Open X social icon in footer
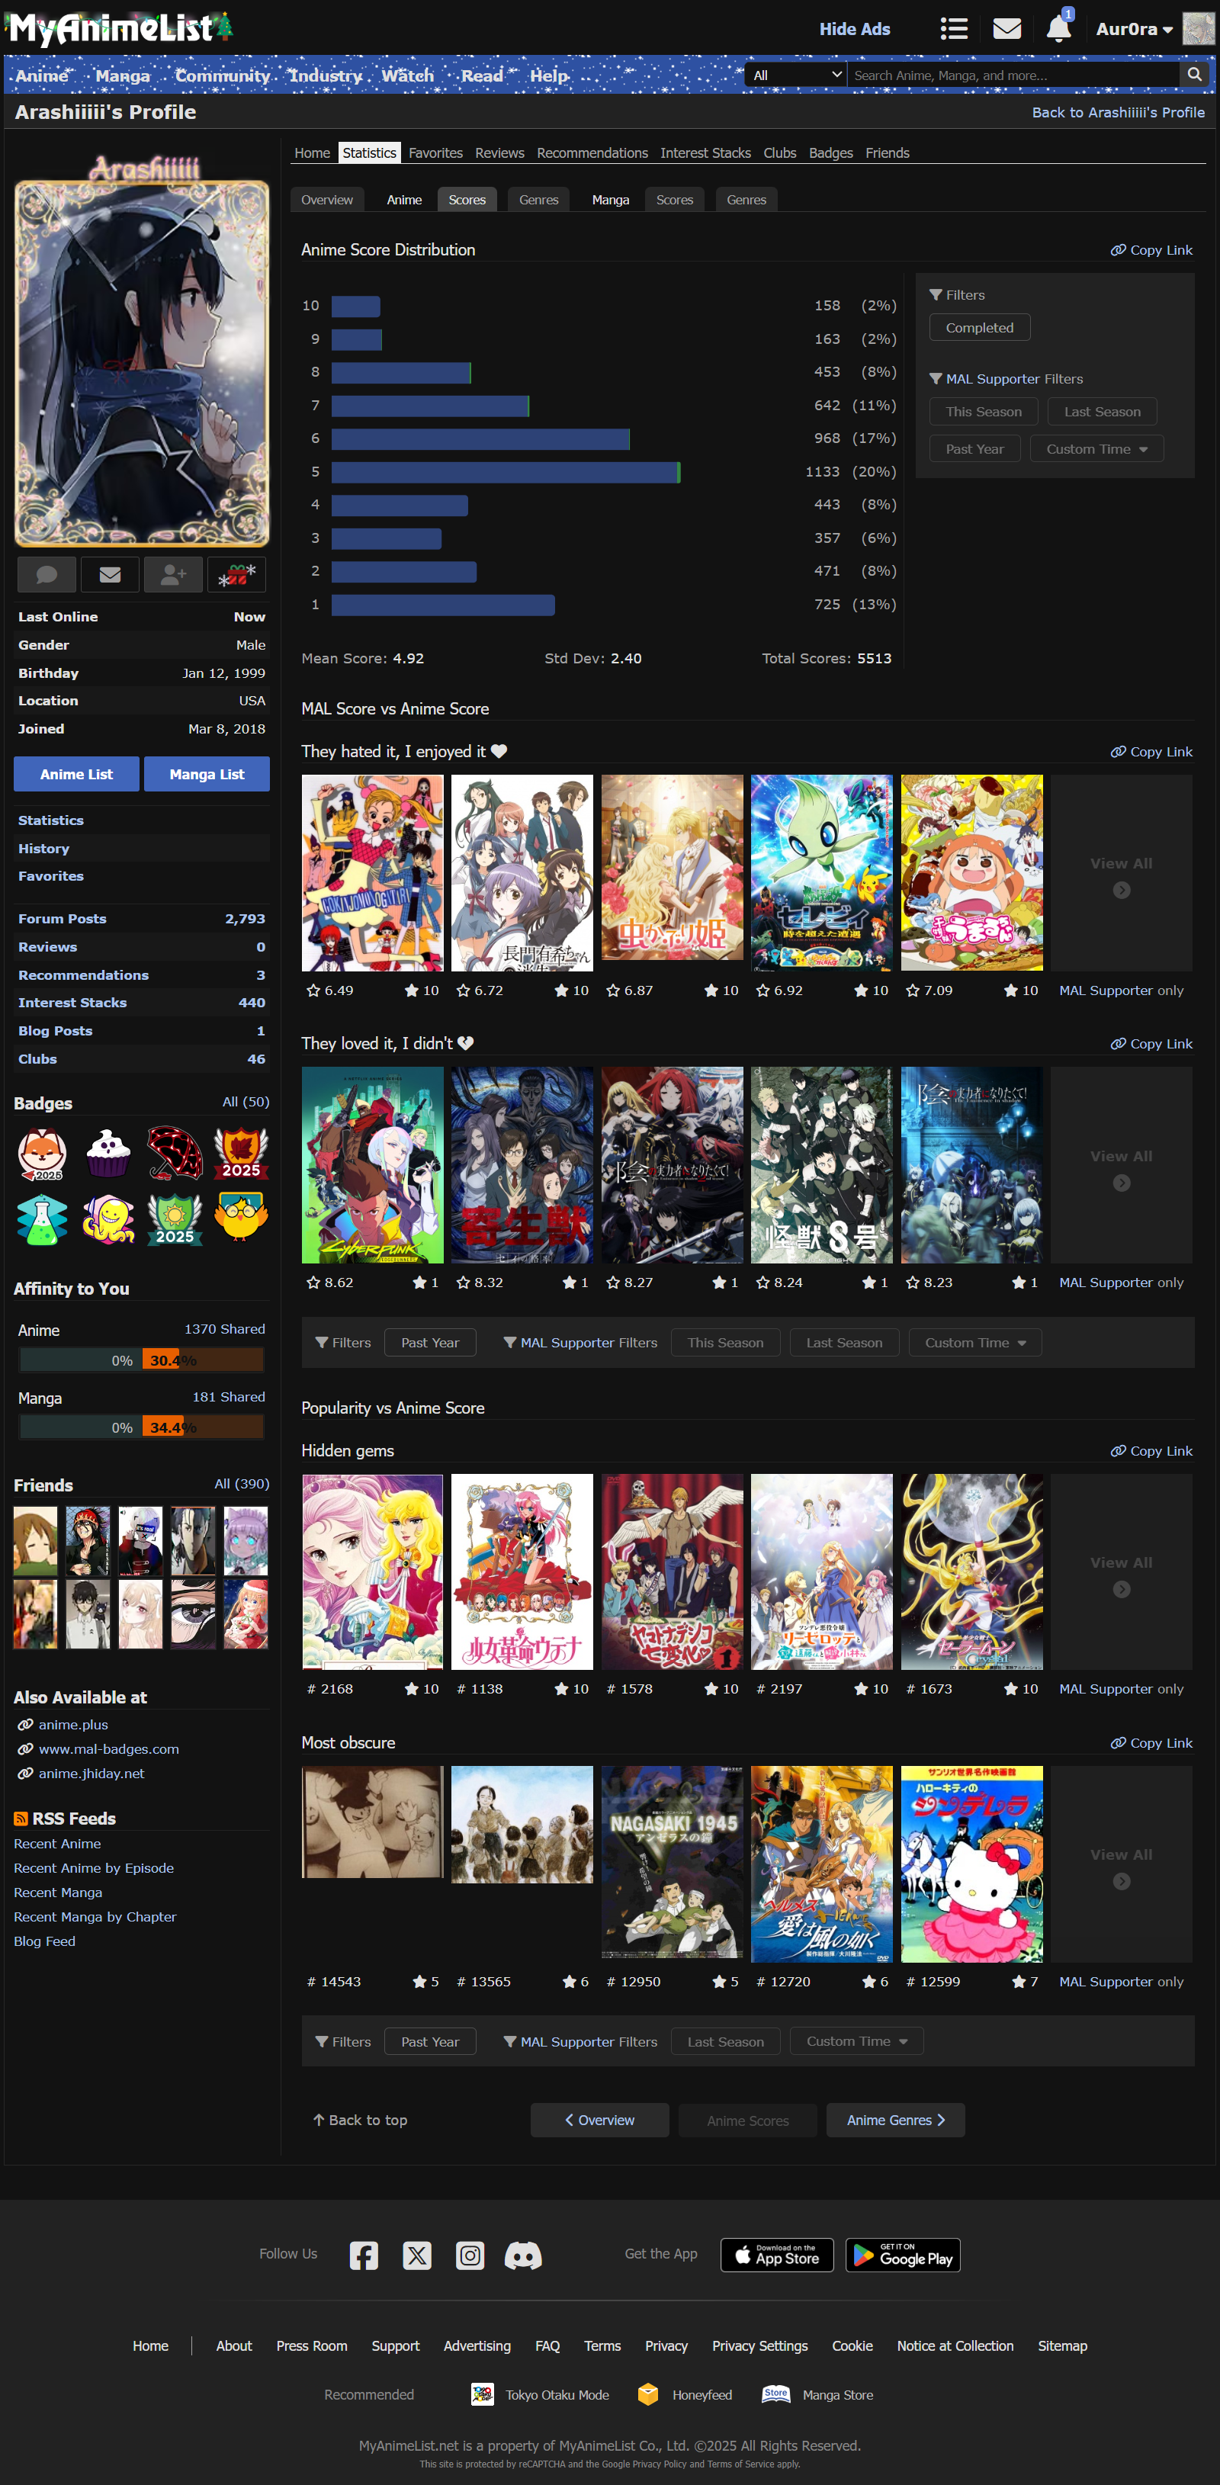The image size is (1220, 2485). (416, 2255)
